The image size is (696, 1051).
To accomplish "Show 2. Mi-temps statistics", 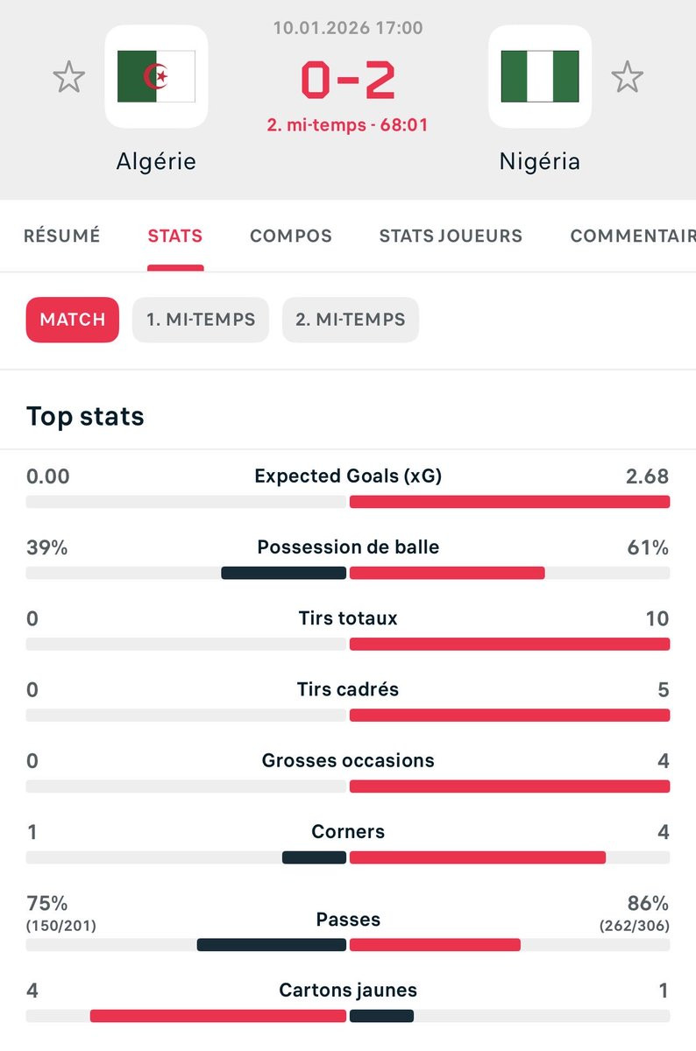I will coord(351,320).
